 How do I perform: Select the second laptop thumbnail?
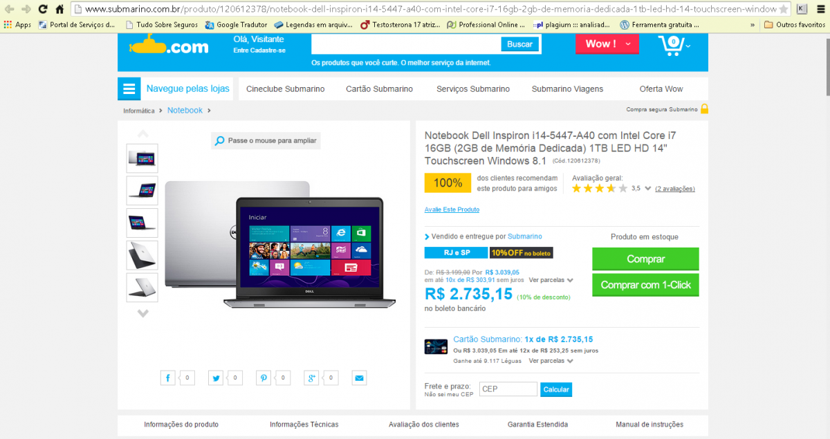click(142, 190)
